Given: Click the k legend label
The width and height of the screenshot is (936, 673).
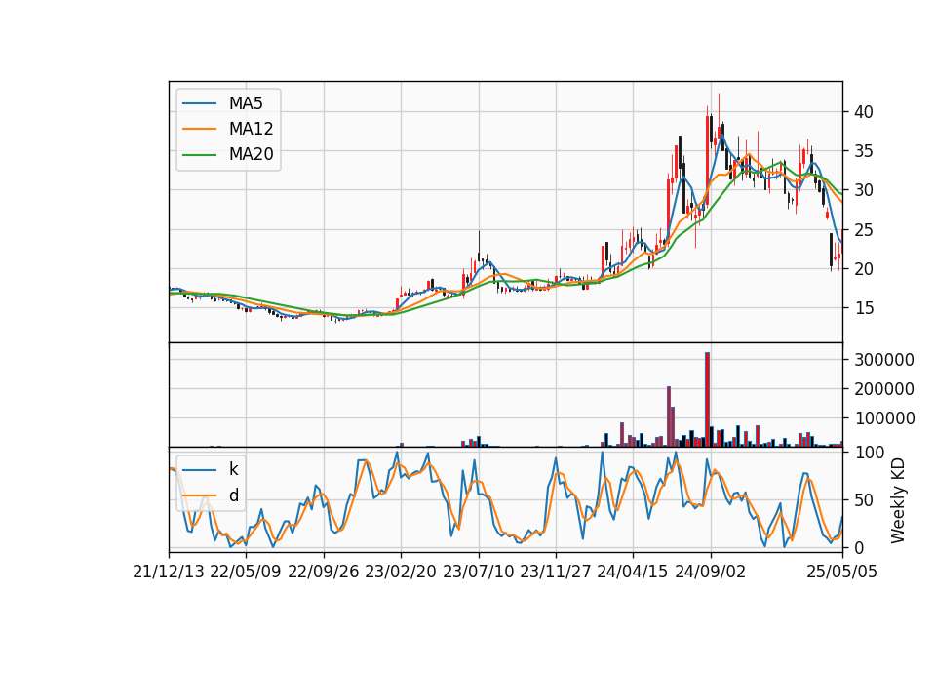Looking at the screenshot, I should point(233,469).
